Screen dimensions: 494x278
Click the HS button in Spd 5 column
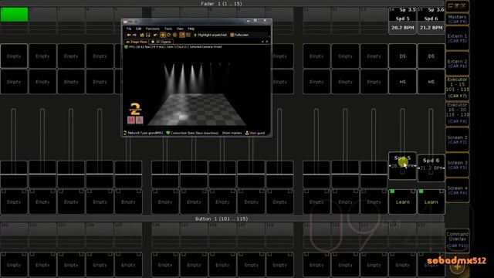pyautogui.click(x=402, y=82)
